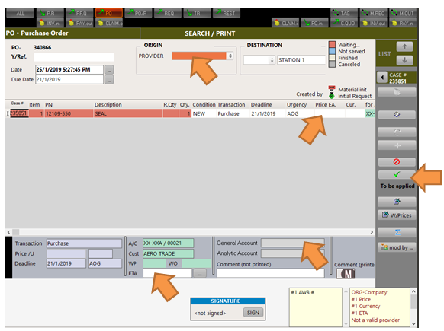Click the Comment (not printed) field
The width and height of the screenshot is (444, 331).
[270, 273]
